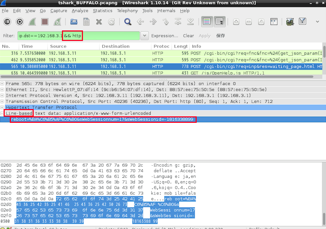This screenshot has height=229, width=326.
Task: Find a packet magnifier icon
Action: [x=128, y=22]
